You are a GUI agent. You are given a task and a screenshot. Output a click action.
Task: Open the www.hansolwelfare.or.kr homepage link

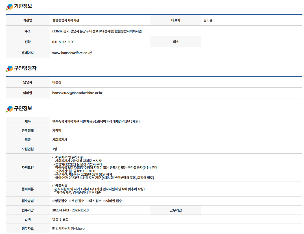(x=72, y=53)
